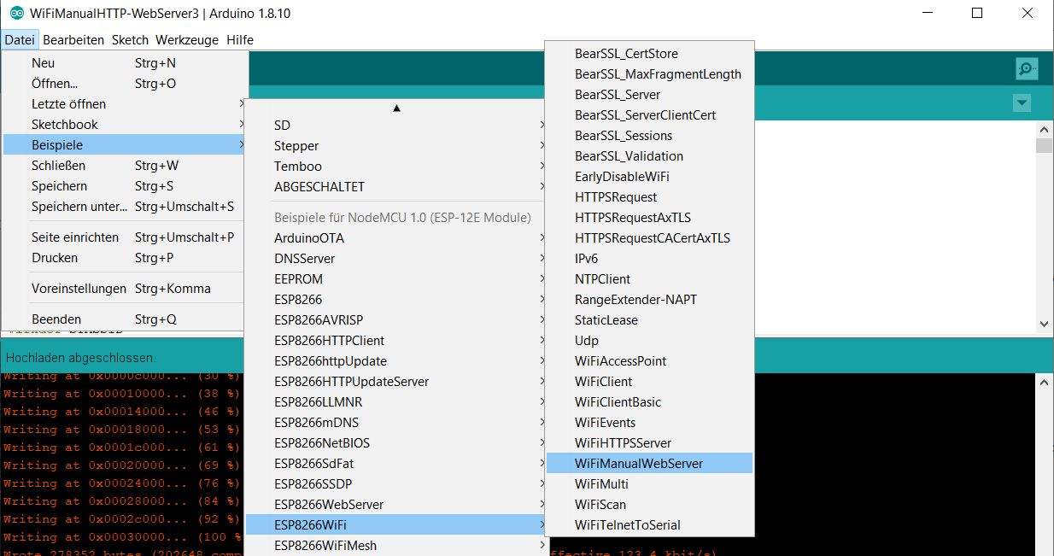Open the WiFiManualWebServer example
Viewport: 1054px width, 556px height.
(x=638, y=463)
